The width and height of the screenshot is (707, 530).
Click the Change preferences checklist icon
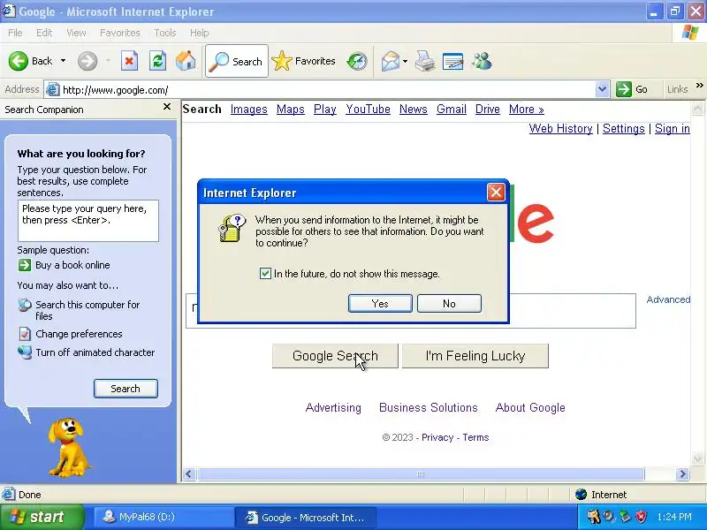point(25,334)
